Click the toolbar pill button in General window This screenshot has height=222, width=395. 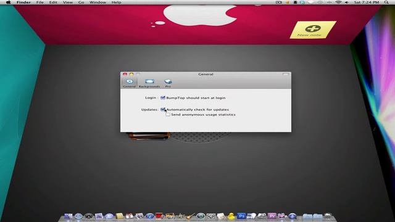(x=285, y=75)
